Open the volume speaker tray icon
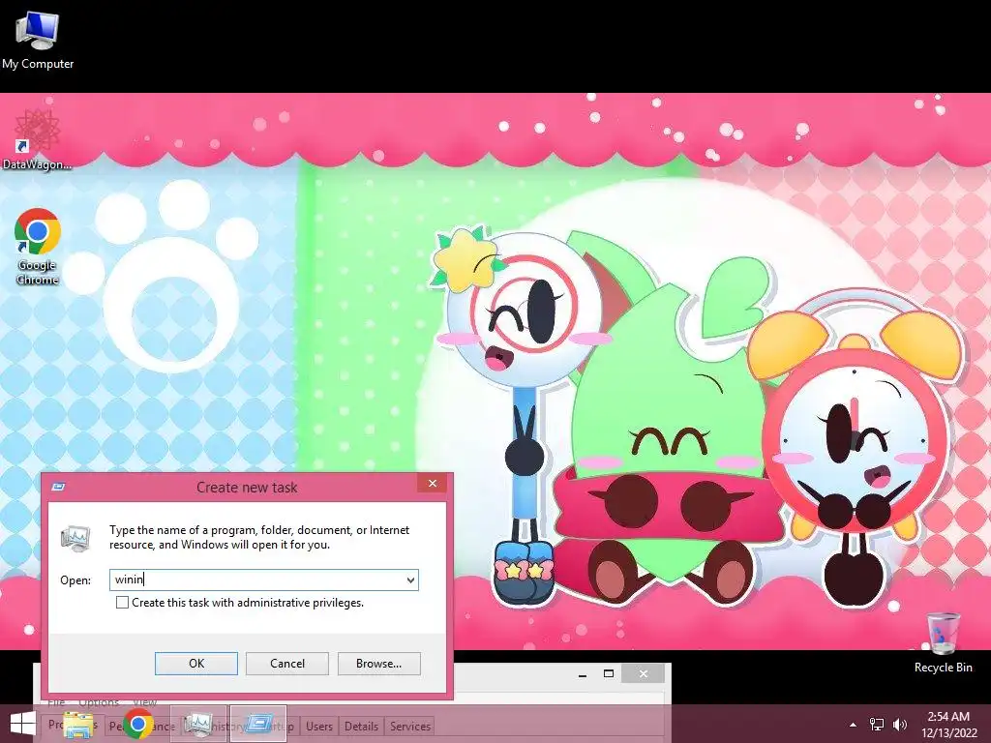 [x=900, y=725]
